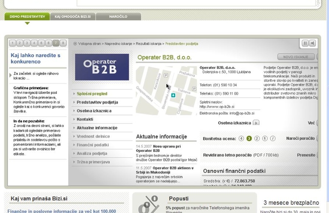The image size is (329, 213).
Task: Open the Demo predstavitev tab
Action: 27,17
